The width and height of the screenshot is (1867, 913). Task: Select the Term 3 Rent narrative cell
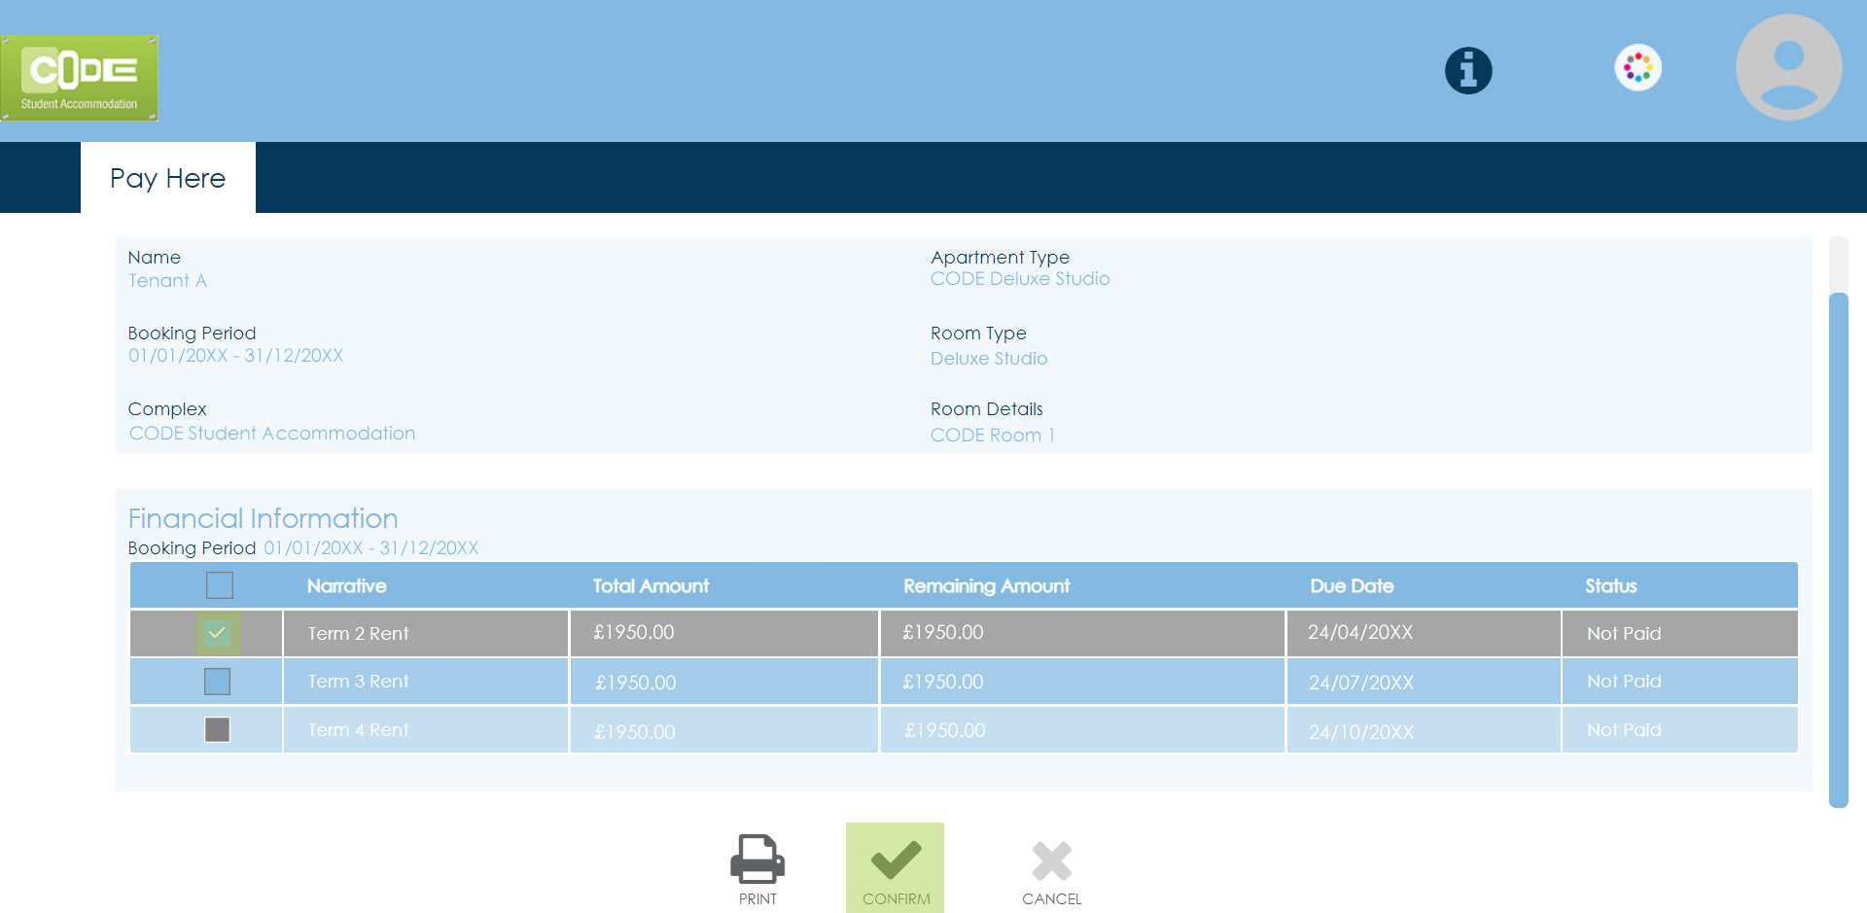(x=426, y=682)
